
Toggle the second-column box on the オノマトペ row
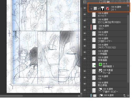tap(89, 14)
